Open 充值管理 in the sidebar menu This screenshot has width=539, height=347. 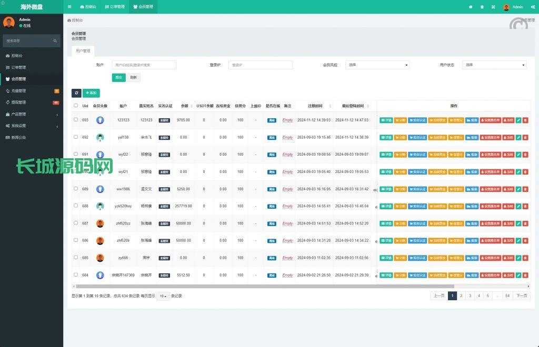[32, 91]
